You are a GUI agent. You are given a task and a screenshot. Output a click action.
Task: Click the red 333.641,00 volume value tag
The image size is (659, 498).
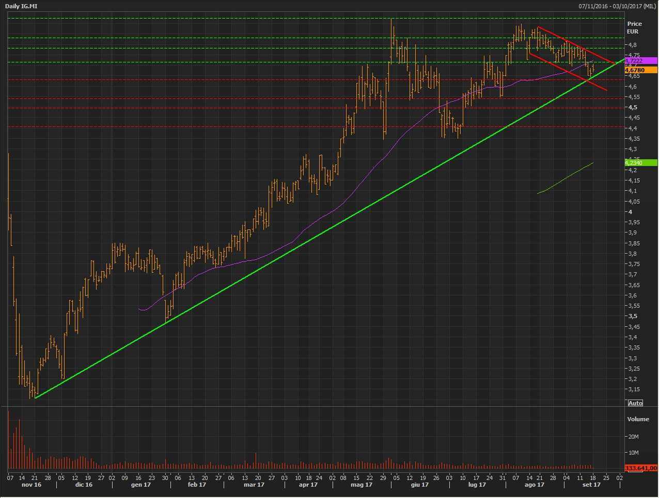pyautogui.click(x=640, y=468)
